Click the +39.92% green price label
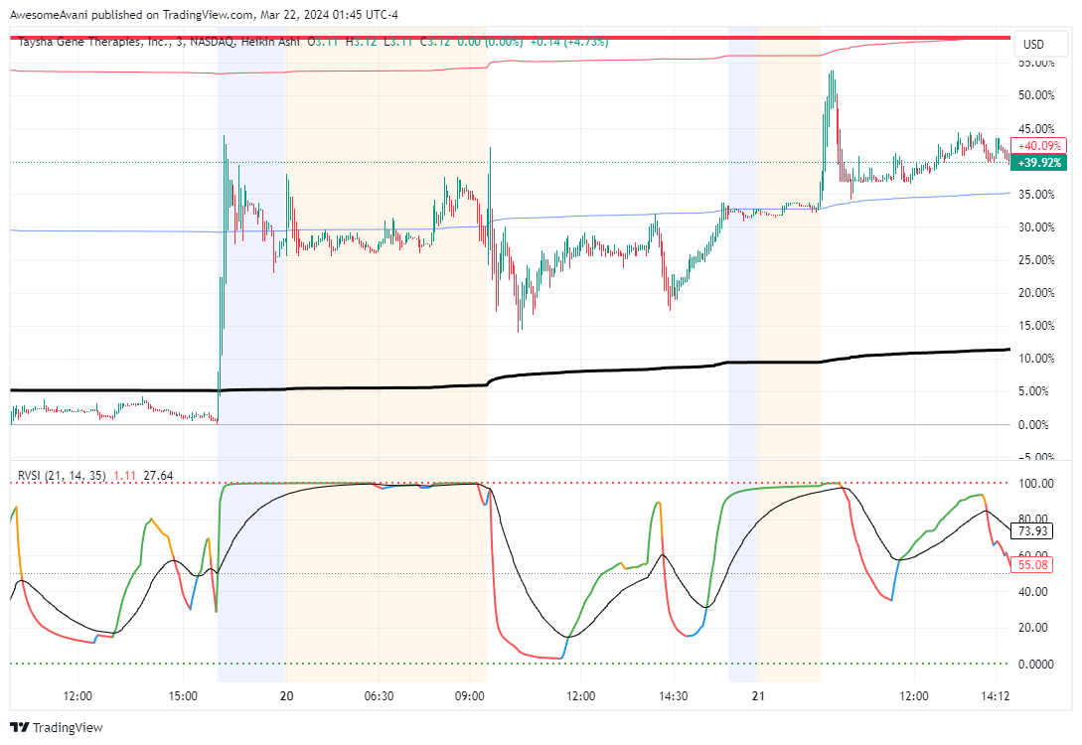The height and width of the screenshot is (745, 1082). (1038, 163)
